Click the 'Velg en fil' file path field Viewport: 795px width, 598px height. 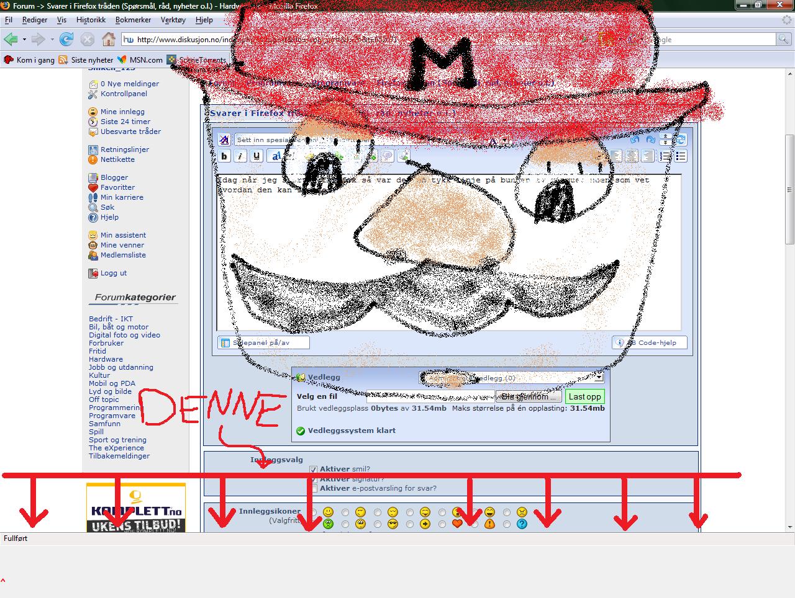pos(430,397)
